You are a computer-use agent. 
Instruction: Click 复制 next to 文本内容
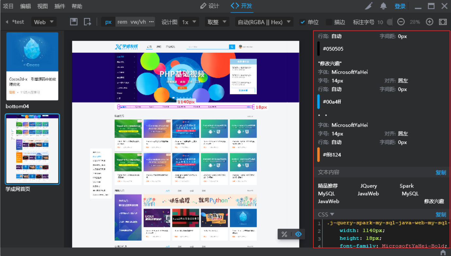[441, 173]
